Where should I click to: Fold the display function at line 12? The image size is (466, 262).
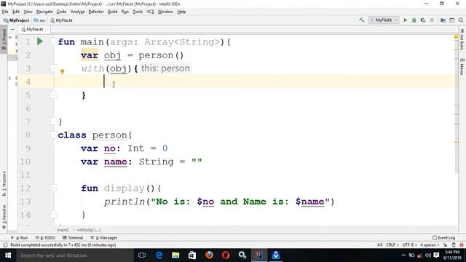click(x=53, y=188)
